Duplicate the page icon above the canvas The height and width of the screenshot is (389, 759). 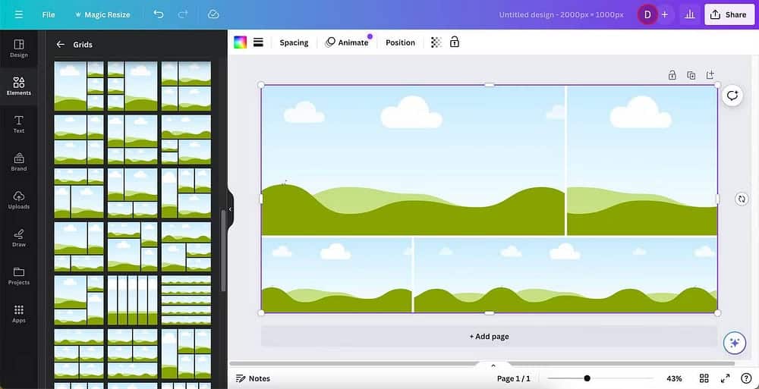point(691,75)
